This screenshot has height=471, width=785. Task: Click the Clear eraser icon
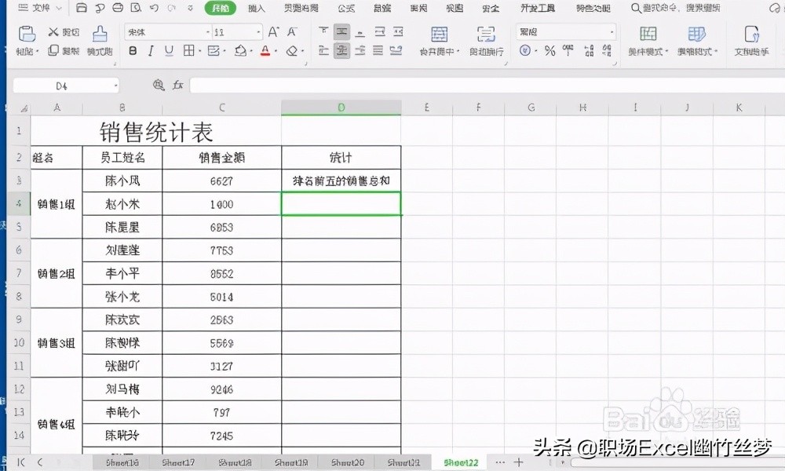point(292,50)
